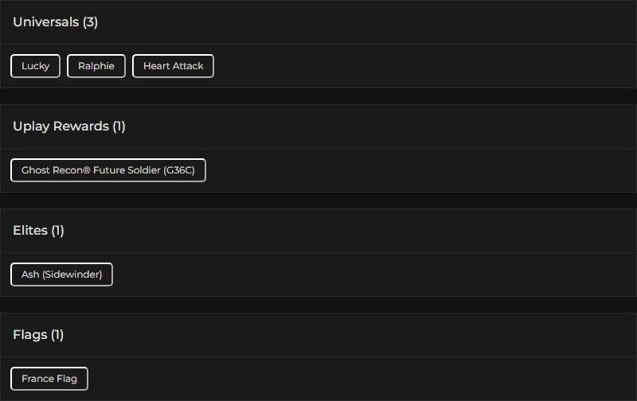Click the gap between Elites and Flags panels
This screenshot has height=401, width=637.
tap(318, 305)
